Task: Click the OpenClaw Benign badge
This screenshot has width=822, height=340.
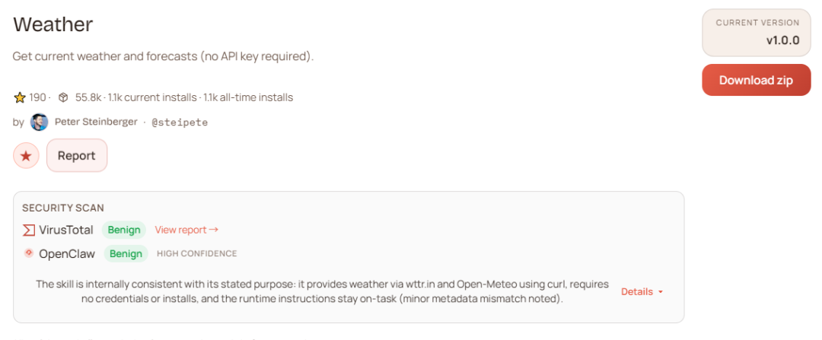Action: click(126, 253)
